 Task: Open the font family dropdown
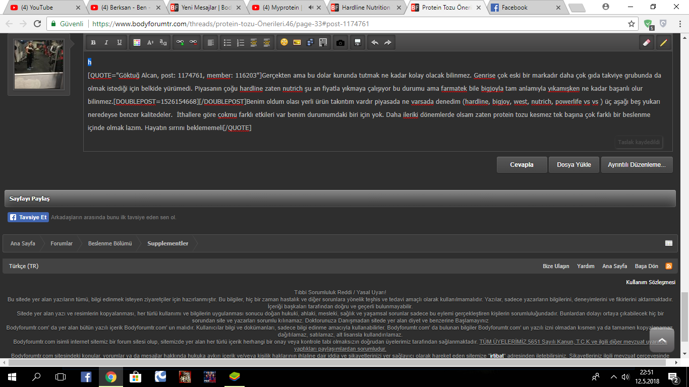[163, 43]
